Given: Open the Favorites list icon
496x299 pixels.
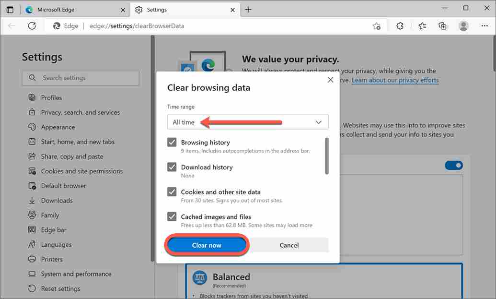Looking at the screenshot, I should (422, 26).
